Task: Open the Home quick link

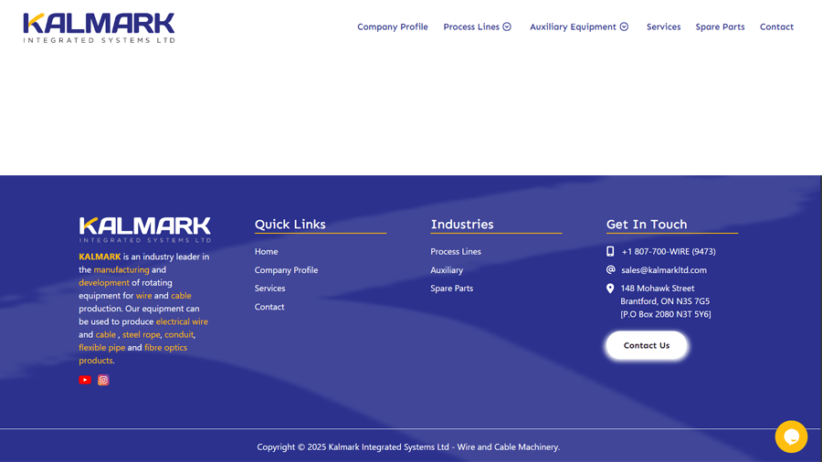Action: 266,251
